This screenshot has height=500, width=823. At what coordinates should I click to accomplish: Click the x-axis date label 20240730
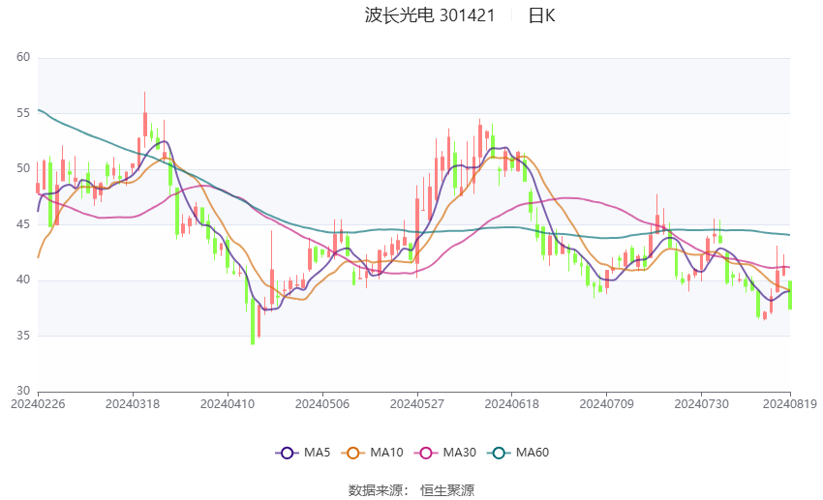click(702, 404)
